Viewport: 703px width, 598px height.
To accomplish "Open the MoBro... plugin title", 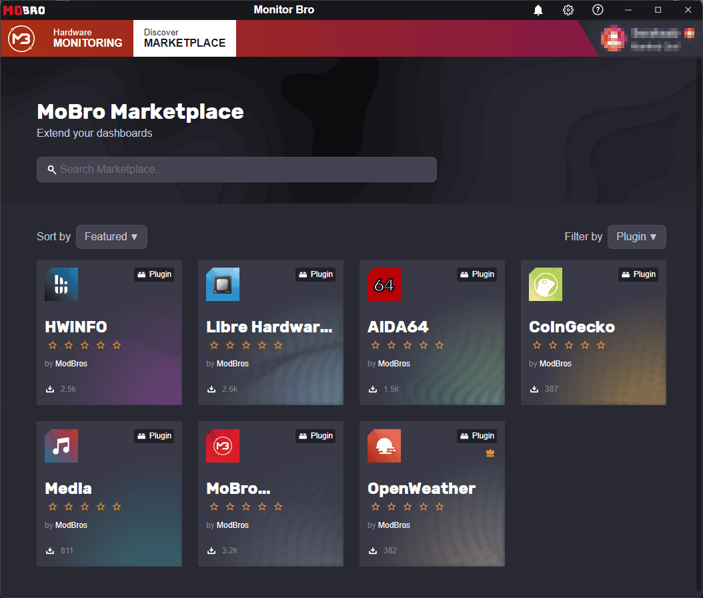I will tap(239, 489).
